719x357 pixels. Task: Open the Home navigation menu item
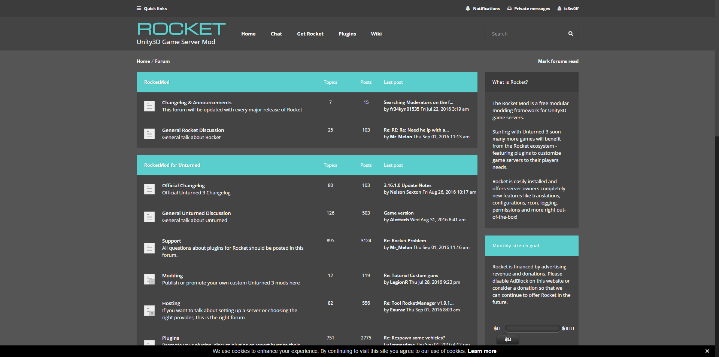(x=248, y=34)
